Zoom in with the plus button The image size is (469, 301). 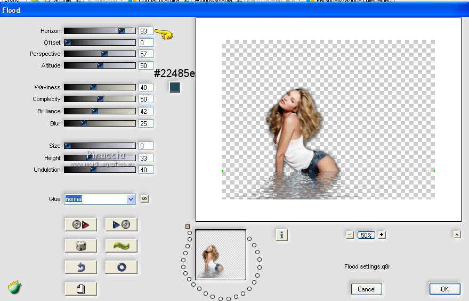(382, 235)
